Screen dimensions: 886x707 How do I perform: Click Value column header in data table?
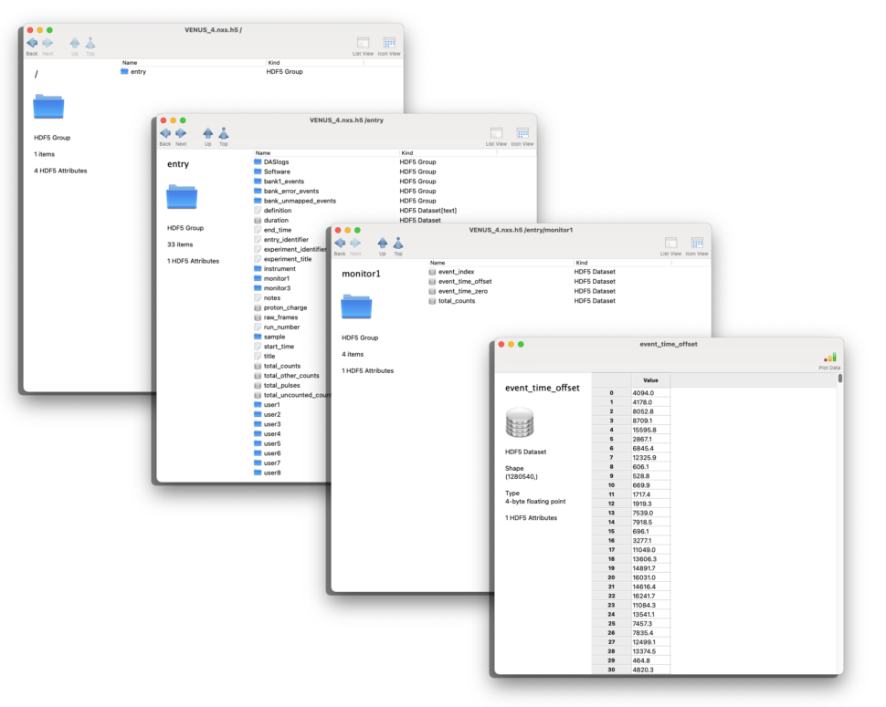point(650,380)
